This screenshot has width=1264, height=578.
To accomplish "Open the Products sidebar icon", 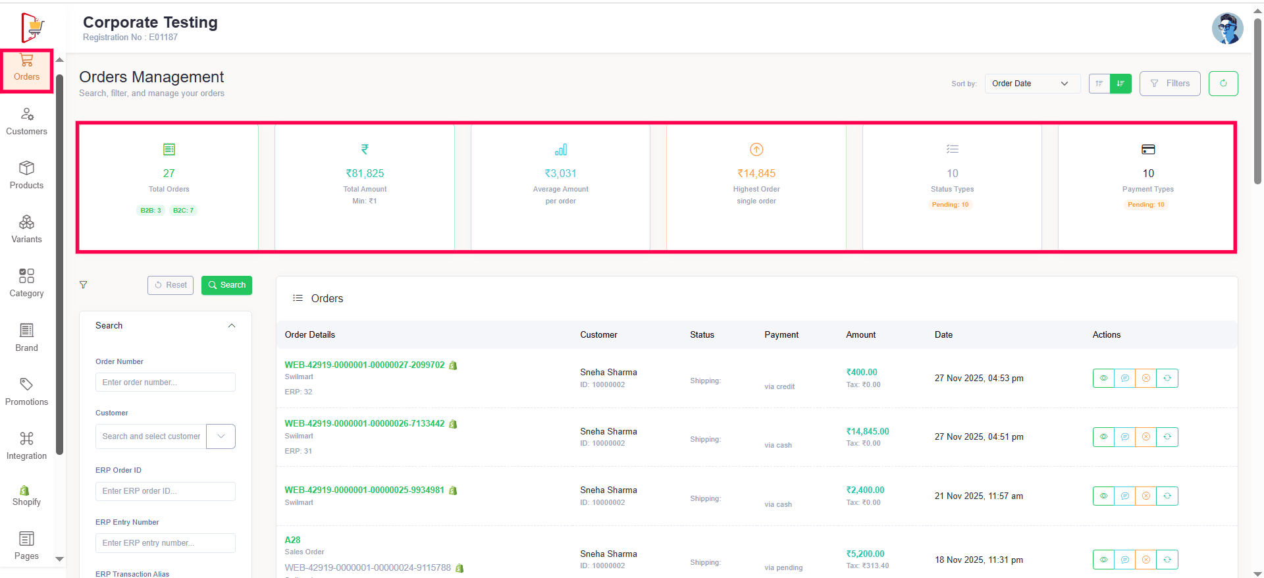I will (26, 176).
